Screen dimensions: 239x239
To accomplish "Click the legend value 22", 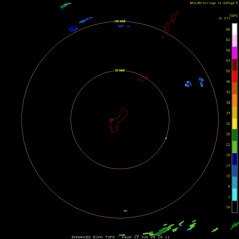I will click(228, 144).
